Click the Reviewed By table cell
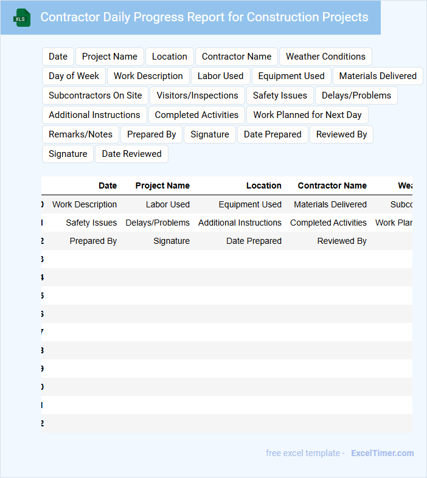This screenshot has height=478, width=427. [342, 241]
